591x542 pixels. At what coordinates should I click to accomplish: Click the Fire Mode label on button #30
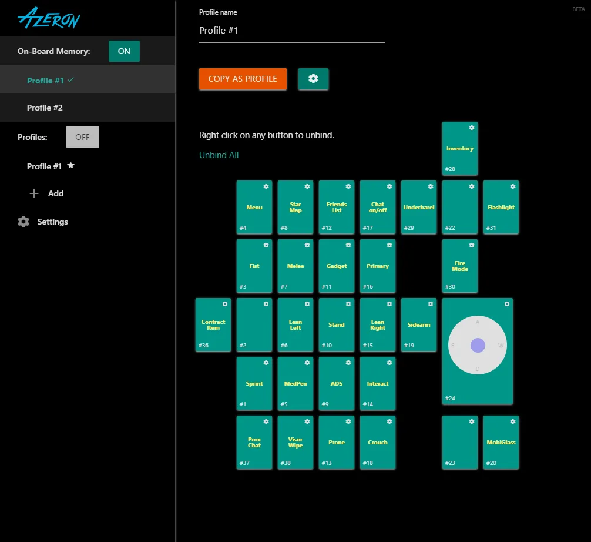(460, 266)
